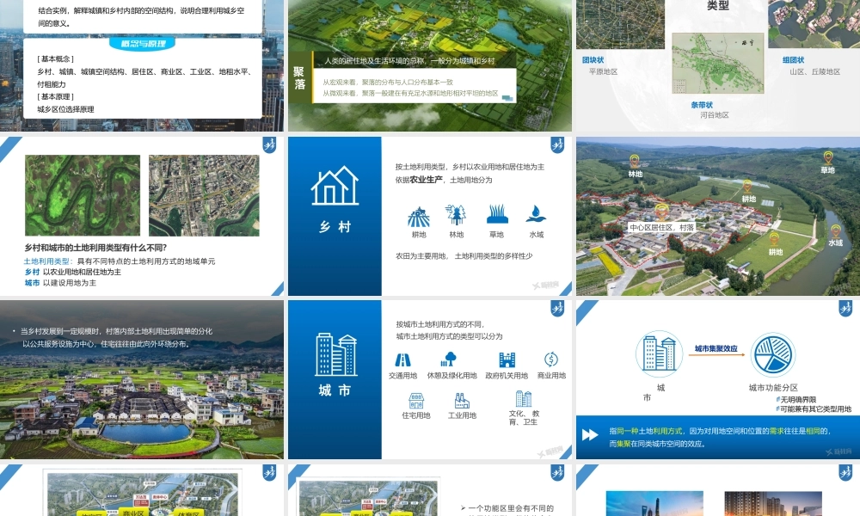Expand the 中心区居住区、村落 callout

[x=662, y=227]
